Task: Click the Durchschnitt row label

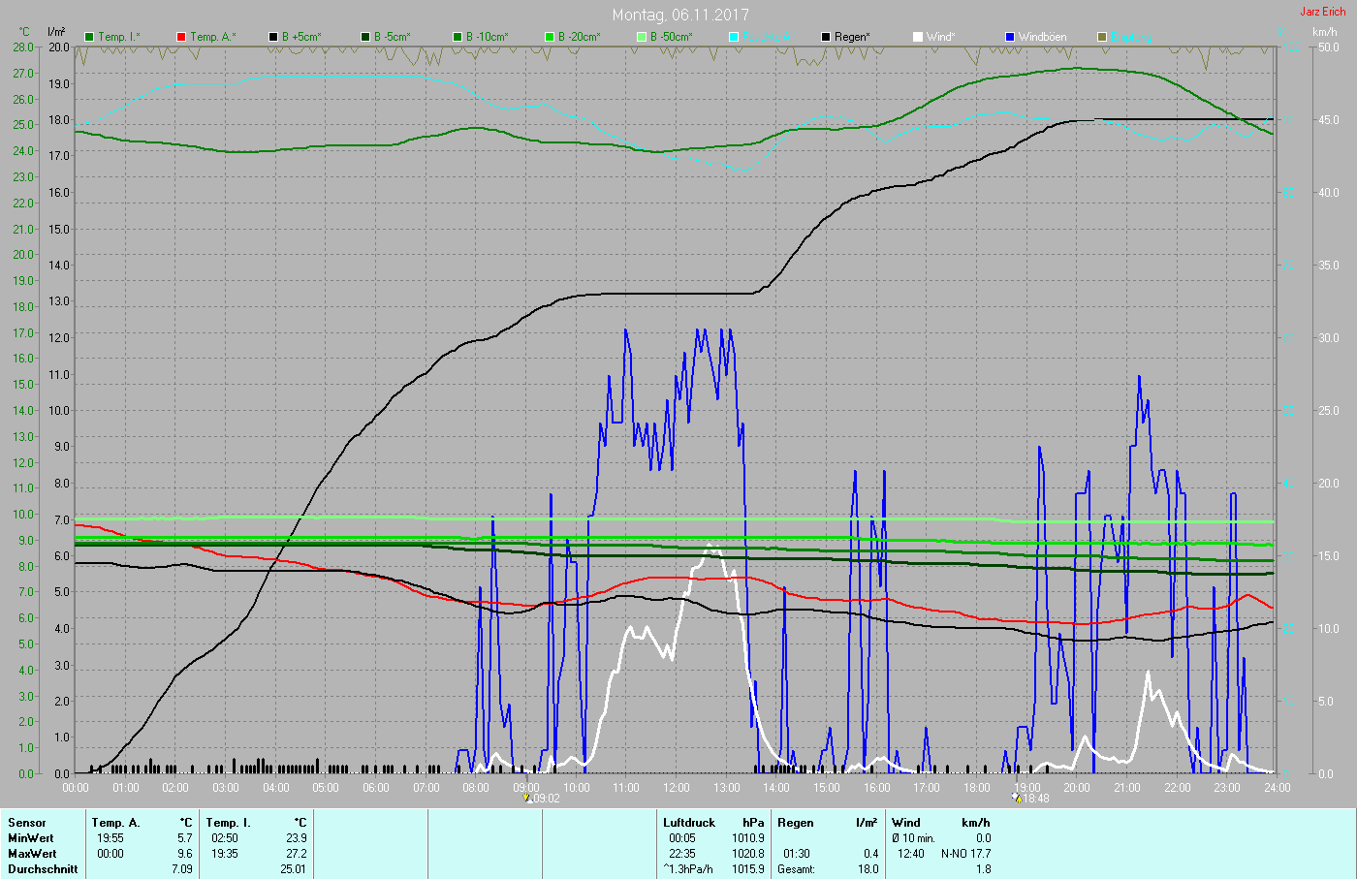Action: [x=43, y=869]
